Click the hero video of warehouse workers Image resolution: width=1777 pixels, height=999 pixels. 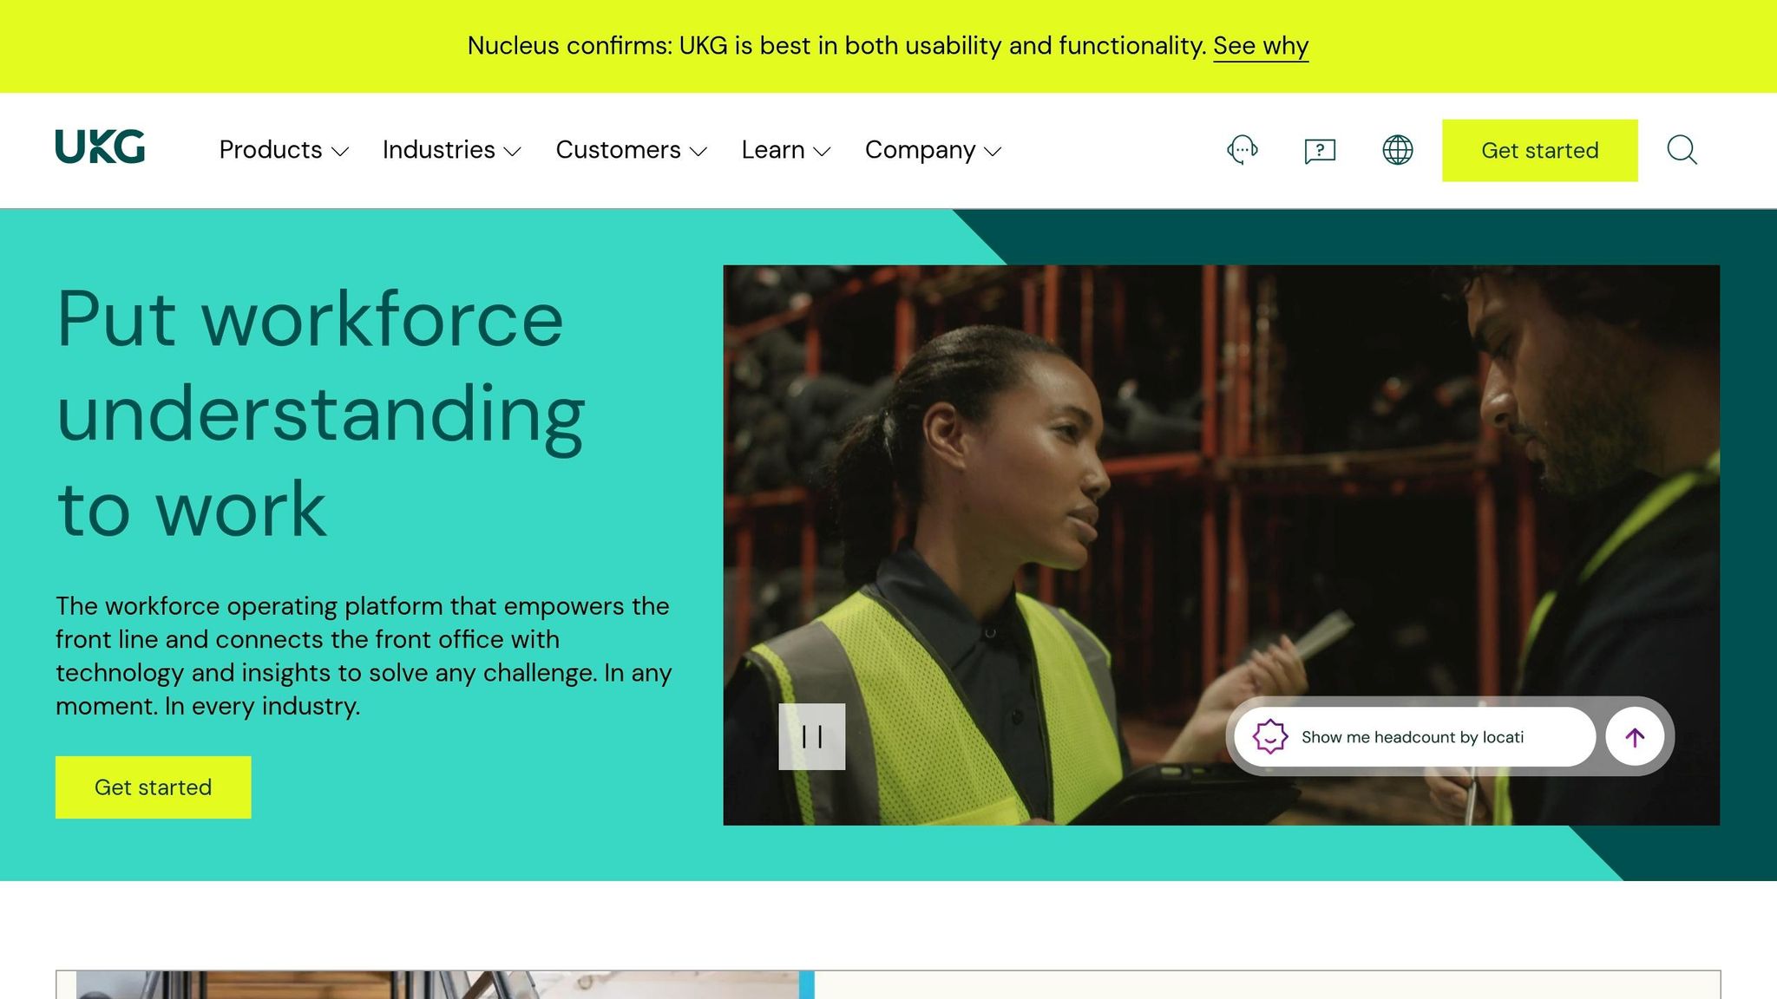point(1221,545)
